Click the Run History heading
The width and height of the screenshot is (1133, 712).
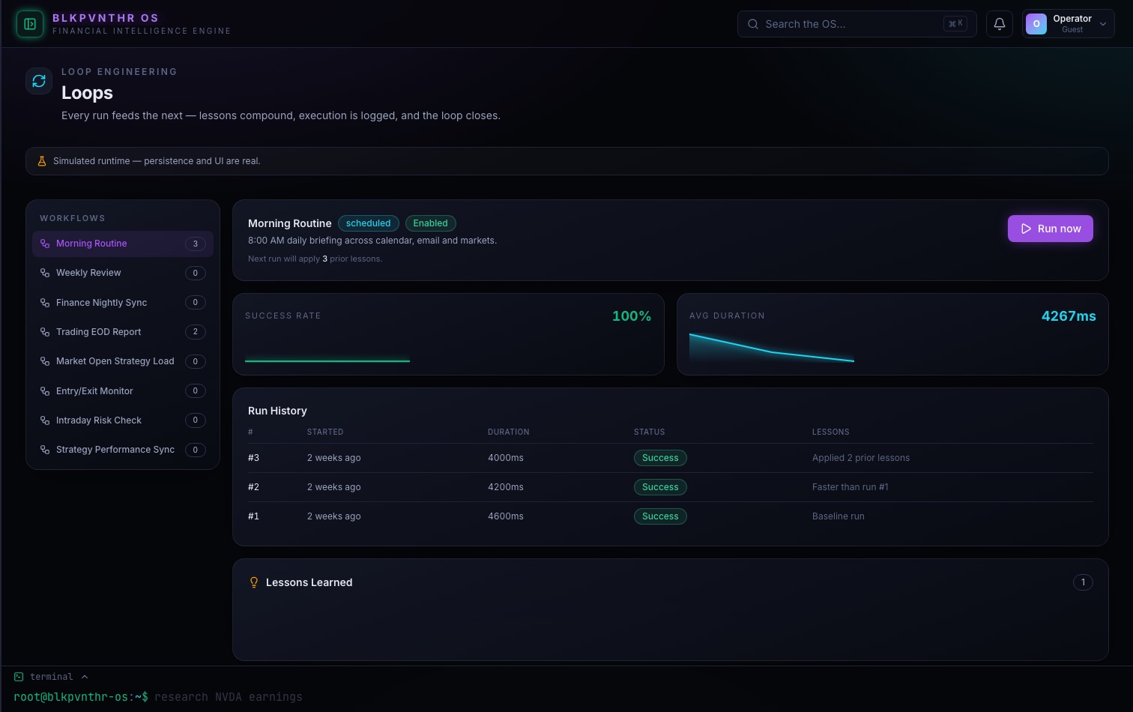(277, 411)
